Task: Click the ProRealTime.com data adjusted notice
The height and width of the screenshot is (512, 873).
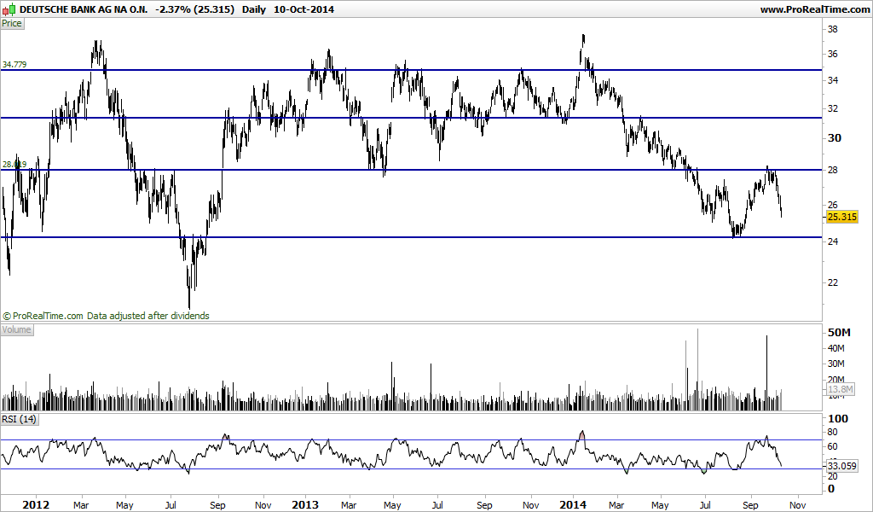Action: [106, 316]
